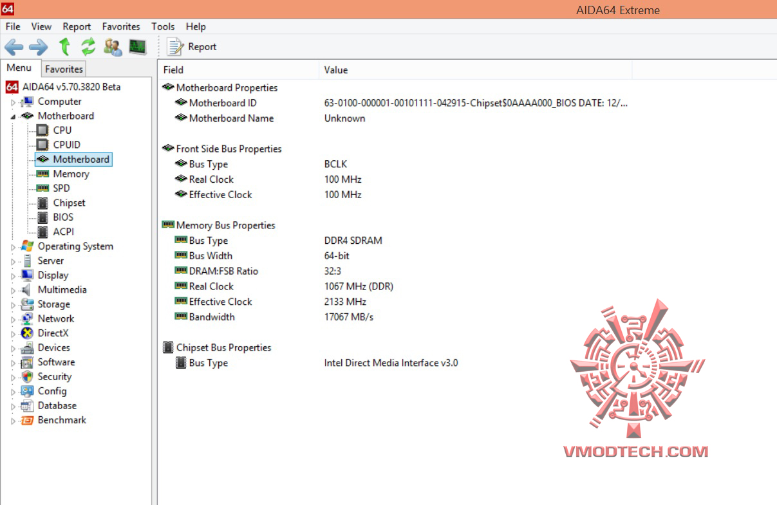The width and height of the screenshot is (777, 505).
Task: Click the Devices icon in tree
Action: click(x=27, y=347)
